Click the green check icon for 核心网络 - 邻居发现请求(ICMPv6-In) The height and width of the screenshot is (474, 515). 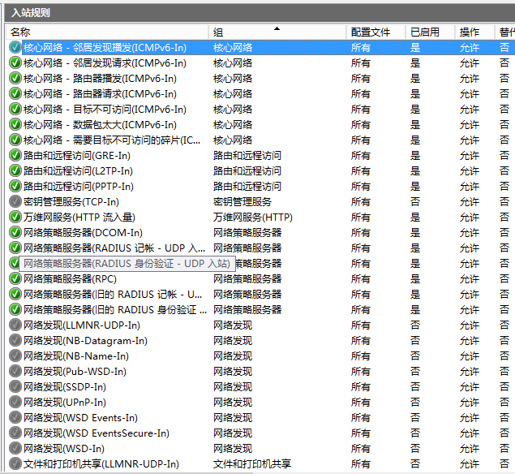click(15, 62)
